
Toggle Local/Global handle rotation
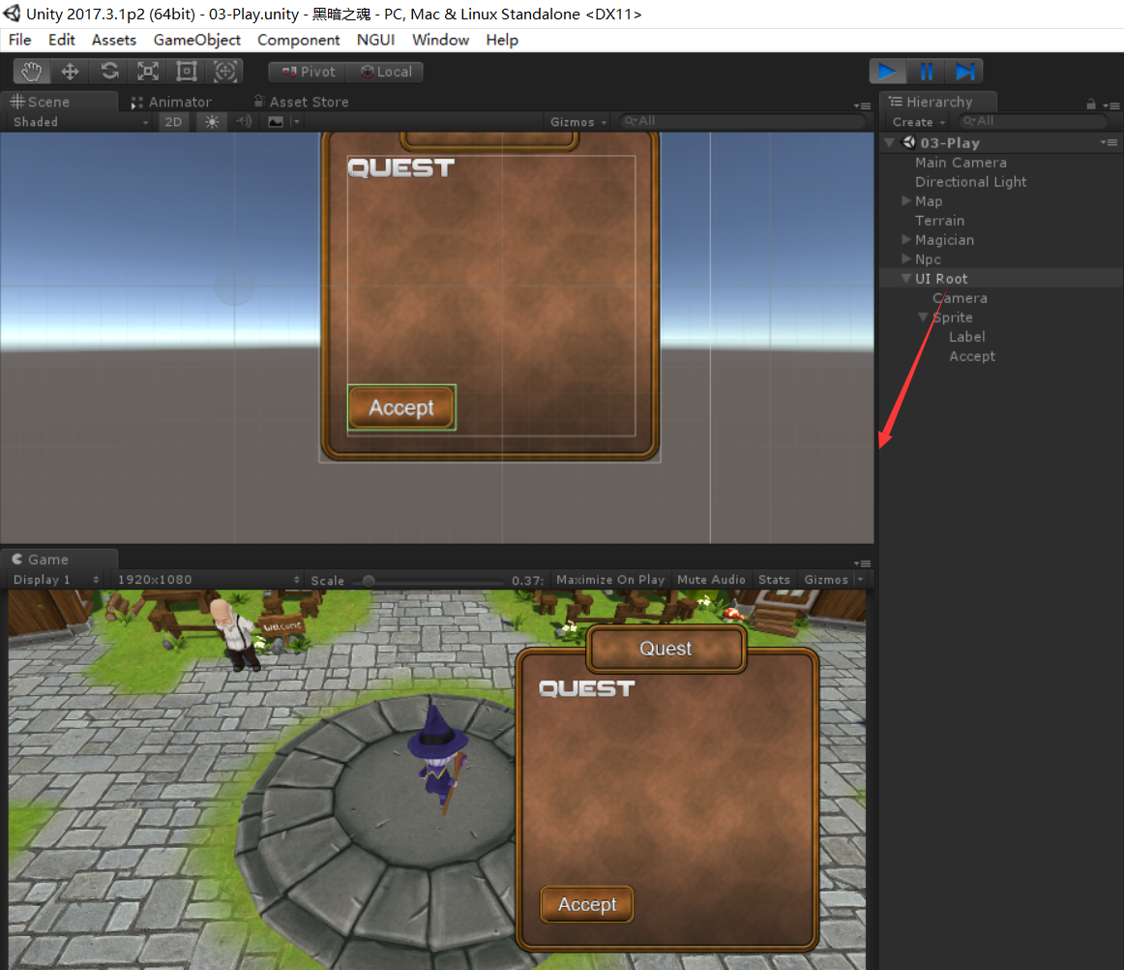click(385, 72)
